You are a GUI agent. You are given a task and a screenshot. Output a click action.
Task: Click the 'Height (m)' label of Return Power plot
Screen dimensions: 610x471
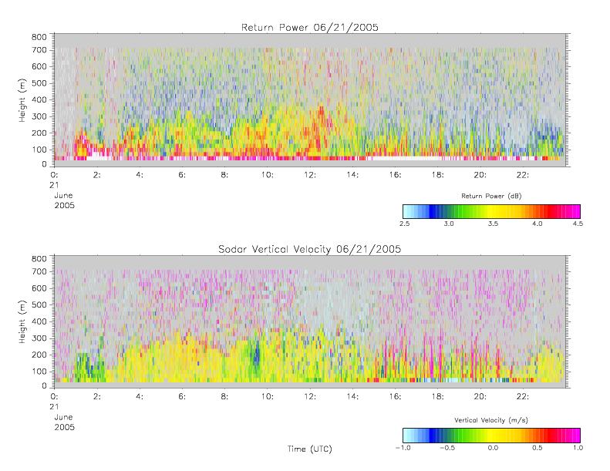22,100
